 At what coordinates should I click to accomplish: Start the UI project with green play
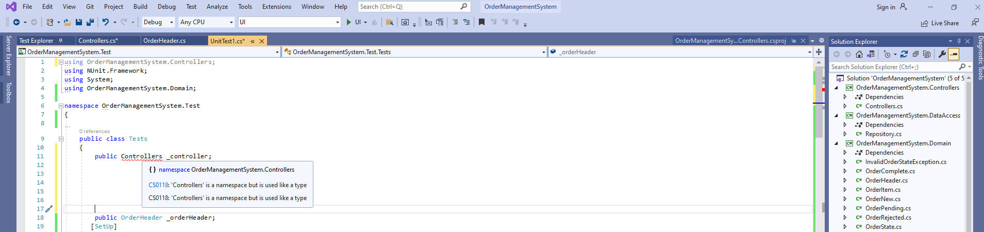pos(349,22)
